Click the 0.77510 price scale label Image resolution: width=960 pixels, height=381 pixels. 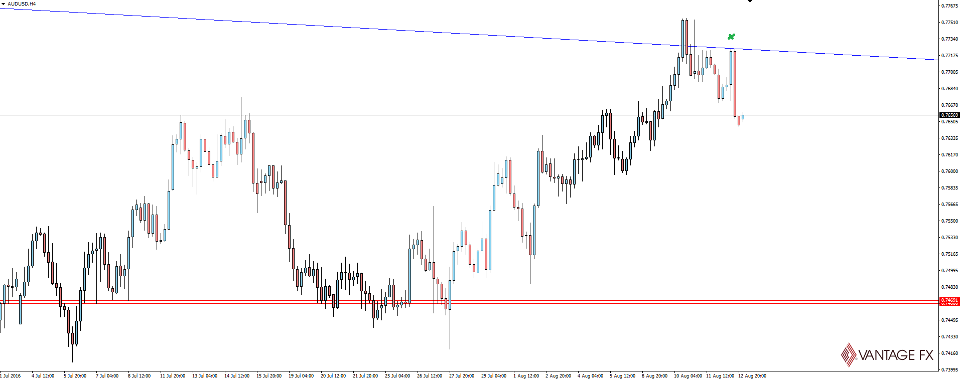949,23
